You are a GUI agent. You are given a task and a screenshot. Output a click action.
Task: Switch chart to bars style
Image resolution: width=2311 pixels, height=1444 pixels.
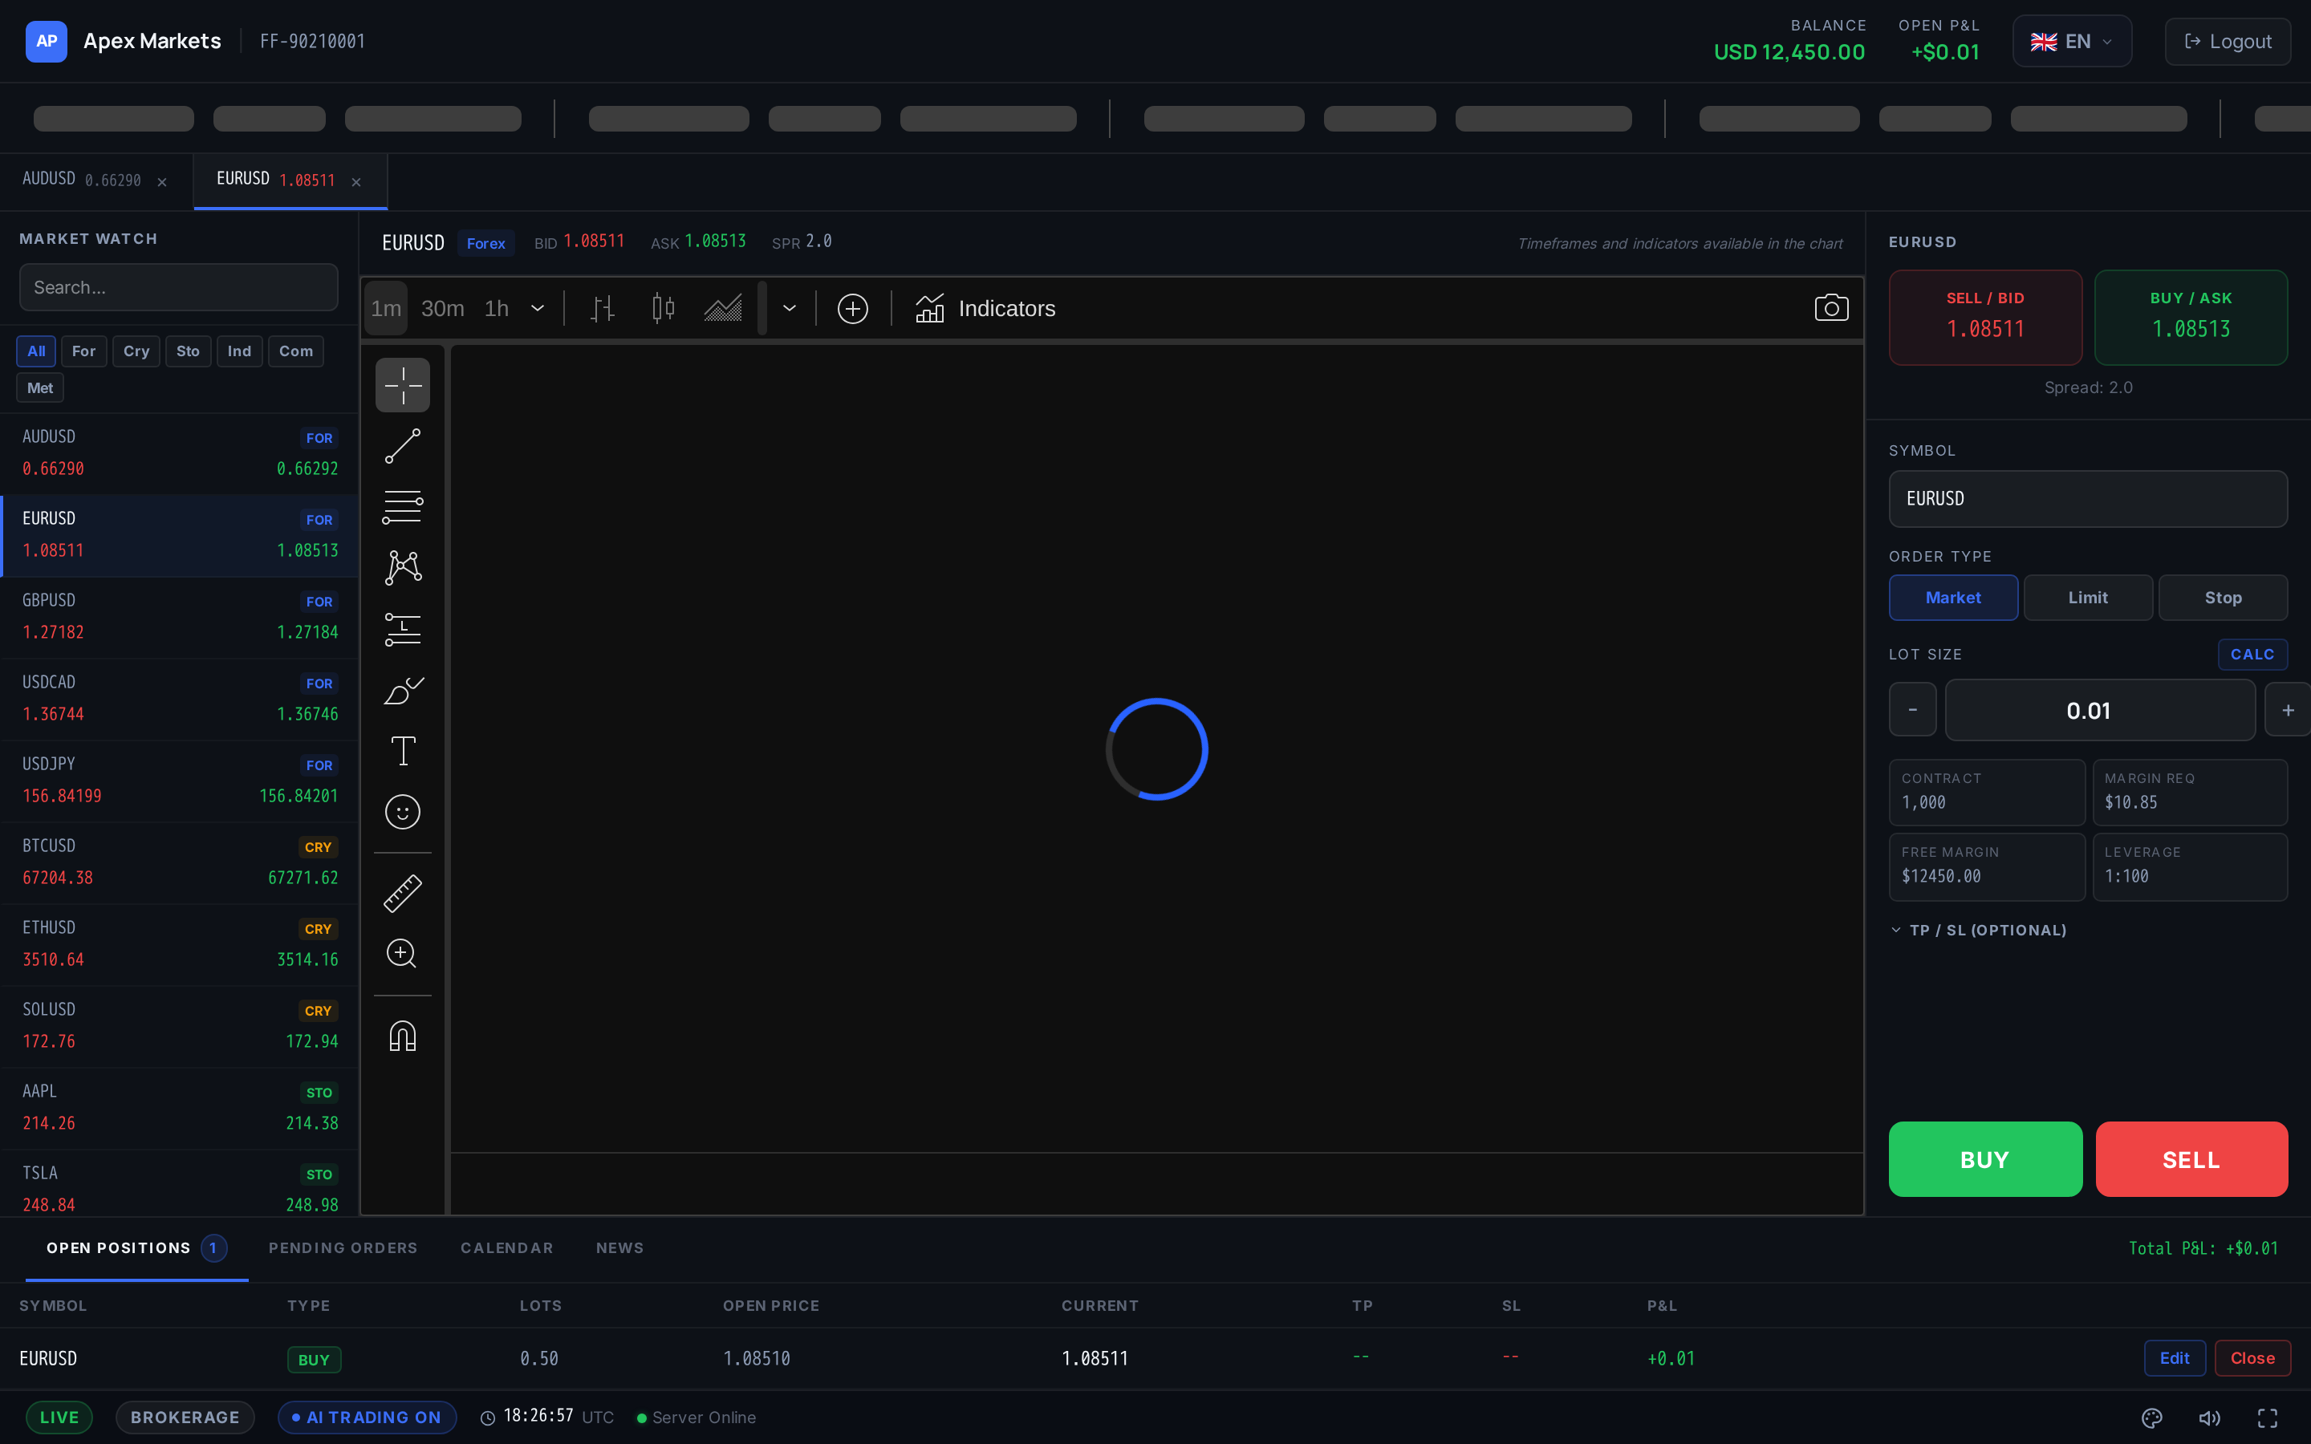coord(603,309)
